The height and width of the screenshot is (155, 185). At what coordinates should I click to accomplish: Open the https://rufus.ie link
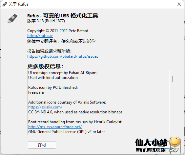pyautogui.click(x=40, y=36)
